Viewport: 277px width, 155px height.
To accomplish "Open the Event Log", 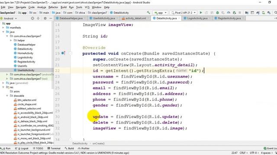I will click(270, 148).
